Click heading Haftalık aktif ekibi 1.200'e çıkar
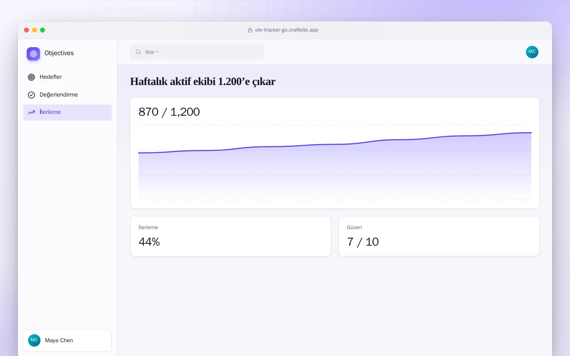The height and width of the screenshot is (356, 570). [203, 81]
